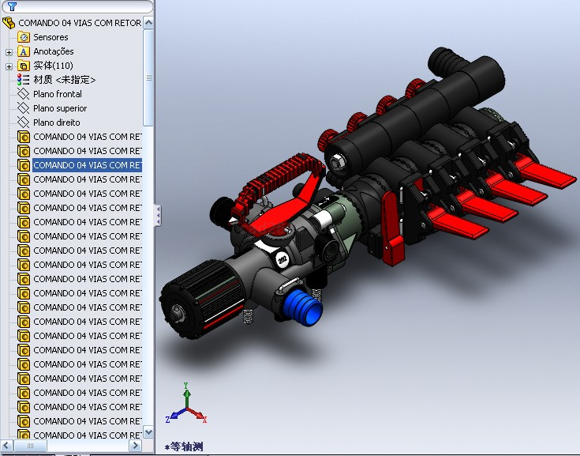Image resolution: width=580 pixels, height=456 pixels.
Task: Click the vertical scrollbar thumb in tree
Action: tap(149, 77)
